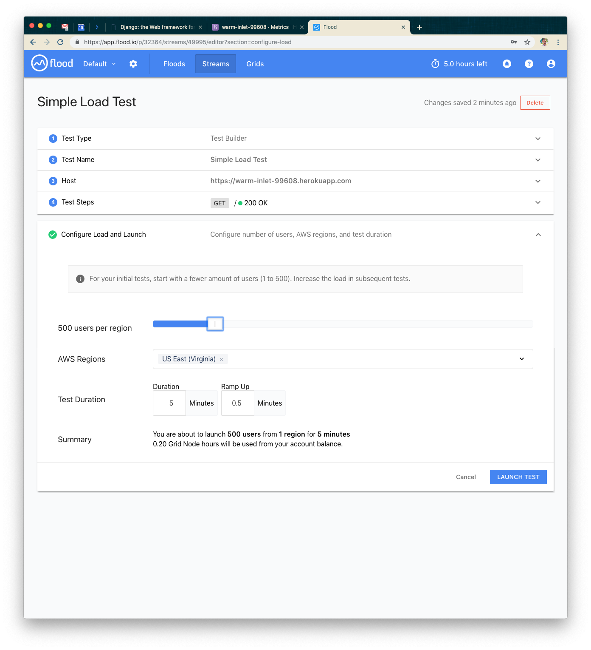Open the user account profile icon
591x650 pixels.
coord(551,64)
